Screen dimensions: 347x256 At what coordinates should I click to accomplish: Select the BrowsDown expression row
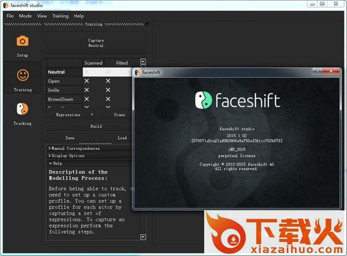tap(64, 99)
